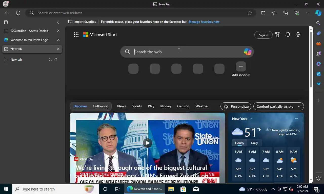Screen dimensions: 324x194
Task: Collapse the vertical tabs pane
Action: click(58, 22)
